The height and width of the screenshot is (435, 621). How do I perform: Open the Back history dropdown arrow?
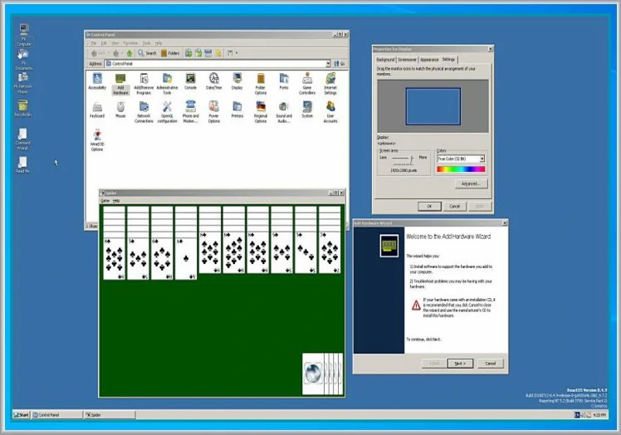click(x=109, y=53)
